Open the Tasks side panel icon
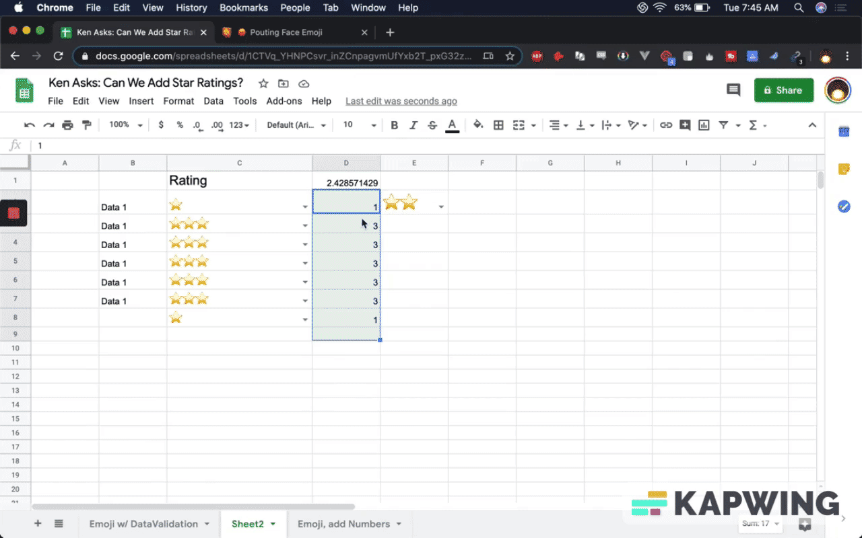 [x=844, y=206]
